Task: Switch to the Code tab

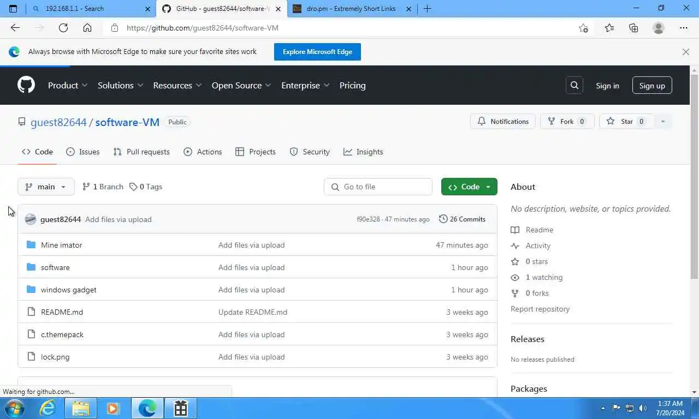Action: click(x=37, y=152)
